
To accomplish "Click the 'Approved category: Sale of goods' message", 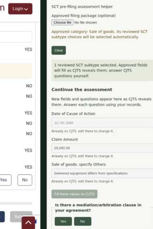I will [99, 34].
